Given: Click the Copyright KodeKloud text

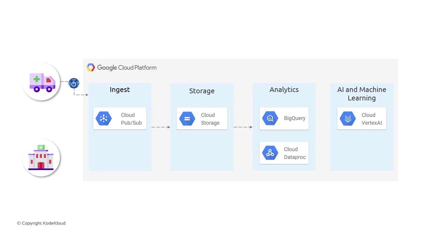Looking at the screenshot, I should coord(41,223).
